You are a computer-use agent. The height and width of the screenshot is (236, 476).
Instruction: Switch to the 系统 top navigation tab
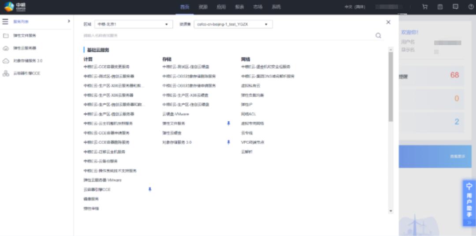pos(276,7)
